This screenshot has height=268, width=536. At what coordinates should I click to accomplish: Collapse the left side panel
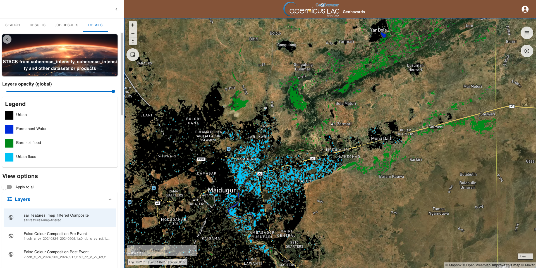pos(116,10)
